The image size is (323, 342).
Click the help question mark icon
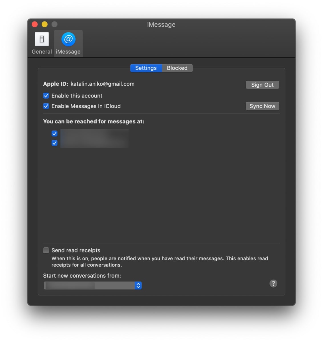click(x=273, y=284)
